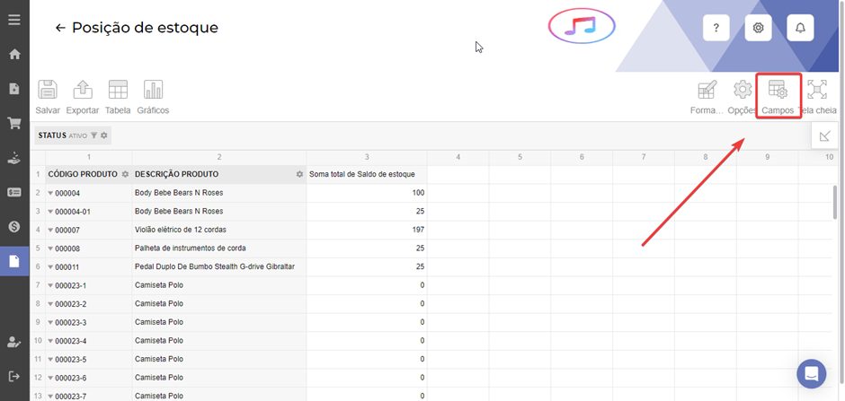Open settings gear on CÓDIGO PRODUTO column
845x401 pixels.
tap(125, 174)
